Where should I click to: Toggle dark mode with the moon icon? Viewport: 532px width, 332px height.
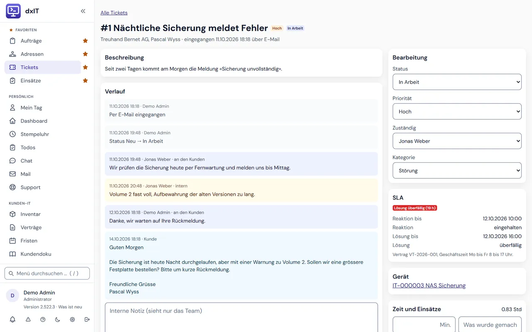(x=57, y=320)
